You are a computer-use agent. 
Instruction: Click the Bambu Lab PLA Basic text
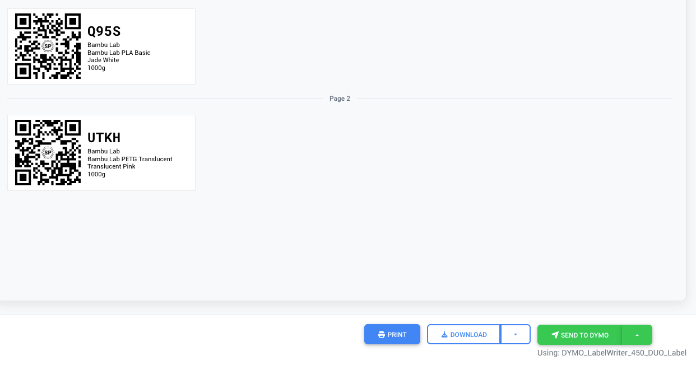(x=119, y=53)
